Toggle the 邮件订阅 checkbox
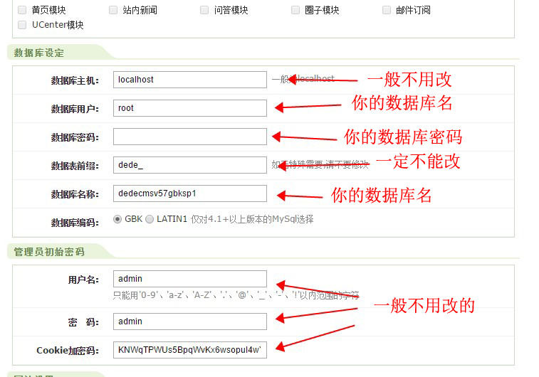This screenshot has height=377, width=539. point(387,10)
